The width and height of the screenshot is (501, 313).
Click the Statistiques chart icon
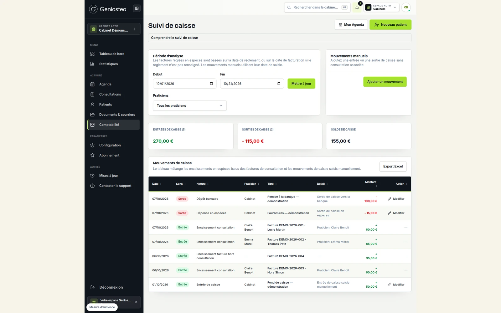pos(92,64)
